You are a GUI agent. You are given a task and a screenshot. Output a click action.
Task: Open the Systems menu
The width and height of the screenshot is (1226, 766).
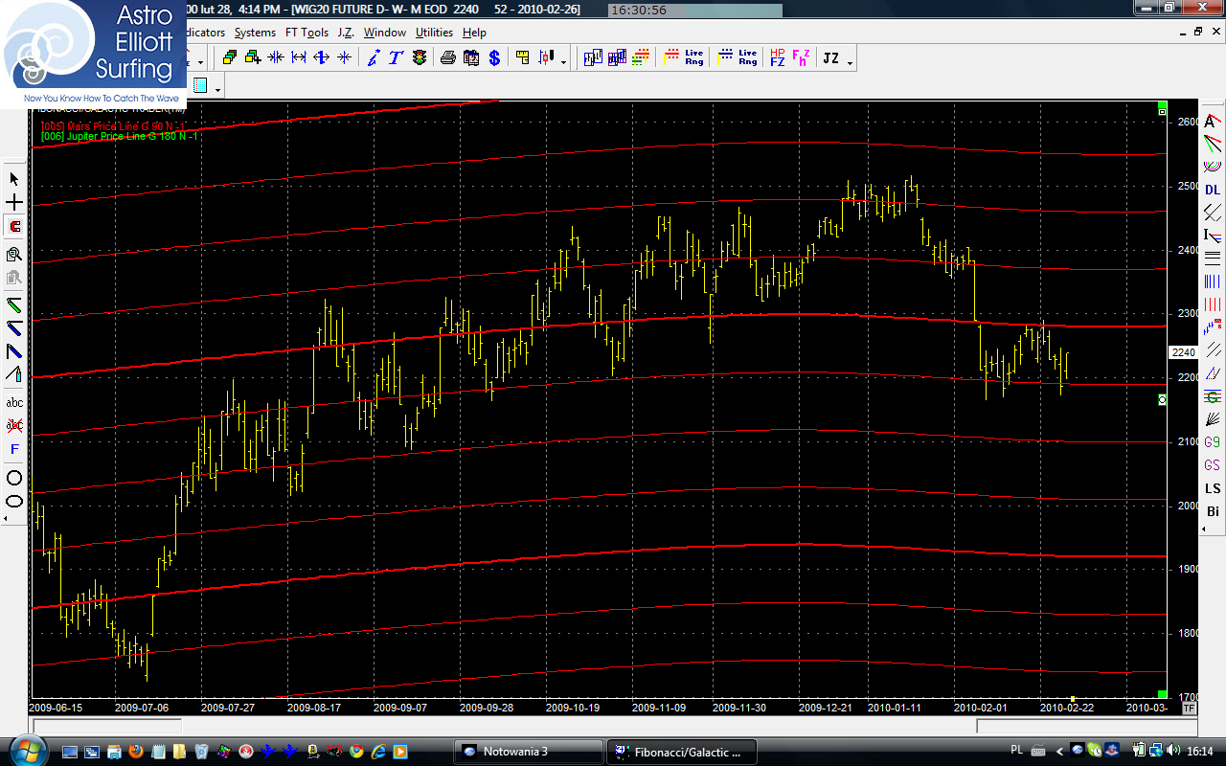tap(255, 33)
